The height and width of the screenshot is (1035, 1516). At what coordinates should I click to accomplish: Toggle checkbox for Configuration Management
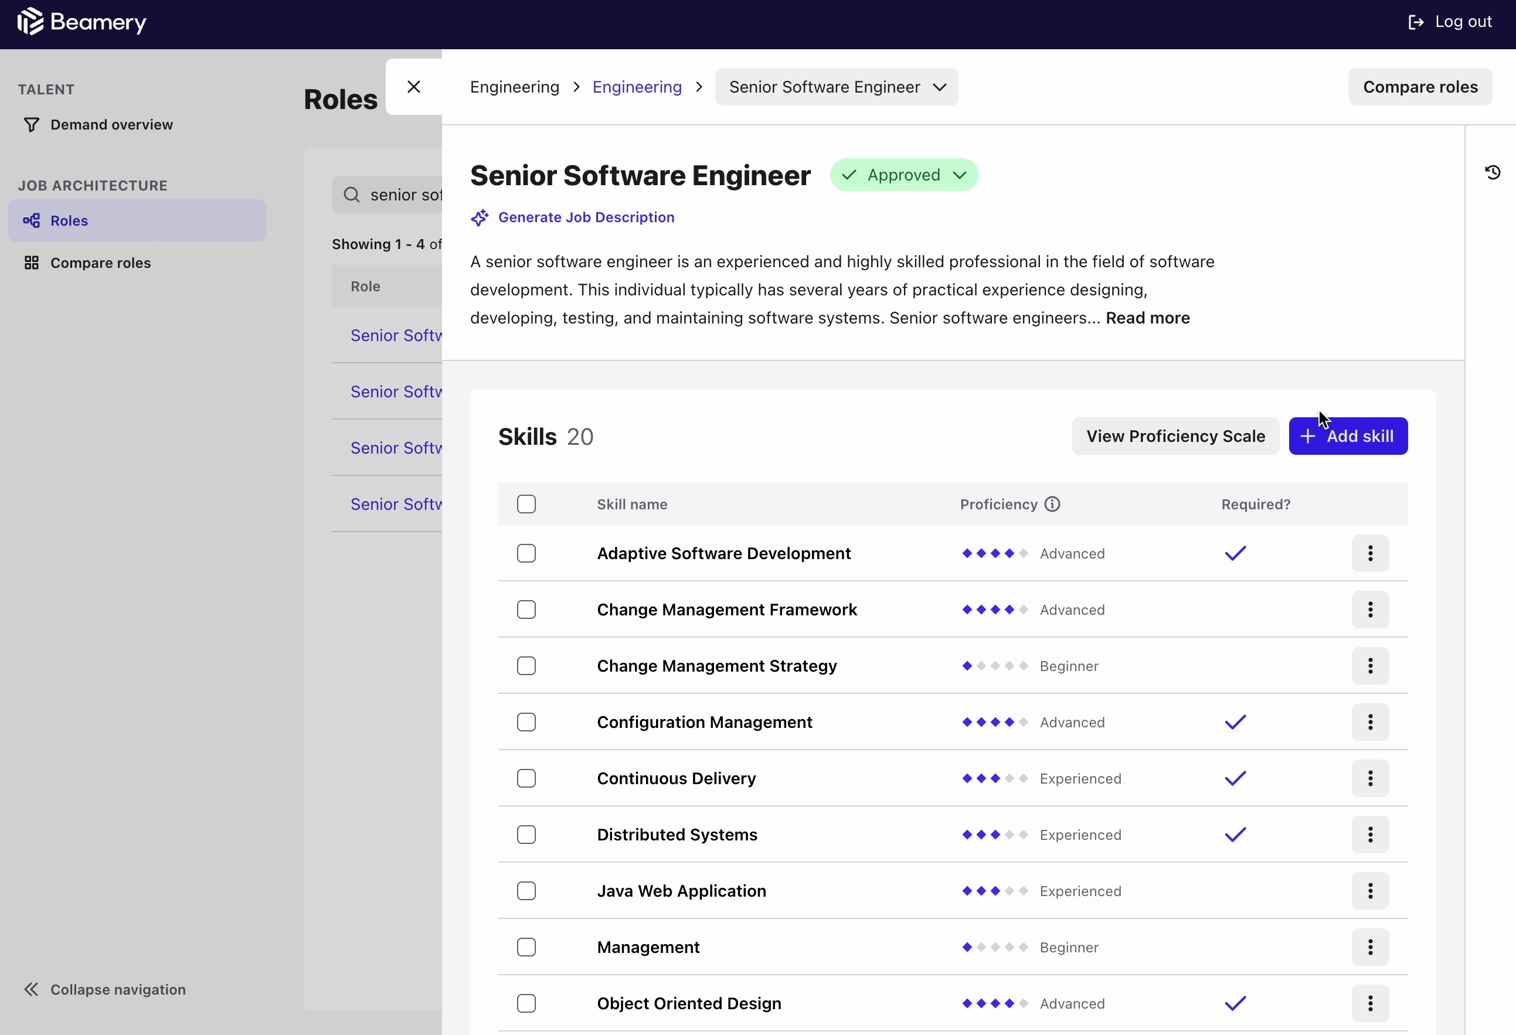pos(528,722)
